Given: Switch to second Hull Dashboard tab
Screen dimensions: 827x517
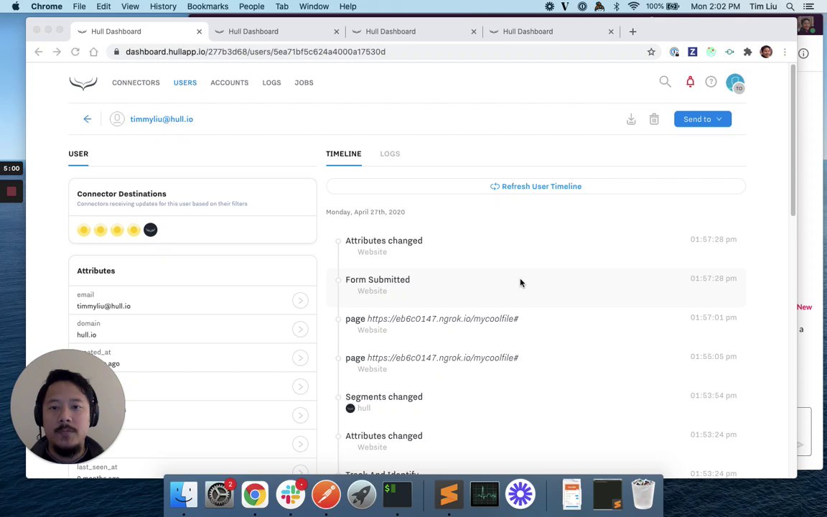Looking at the screenshot, I should pos(277,32).
